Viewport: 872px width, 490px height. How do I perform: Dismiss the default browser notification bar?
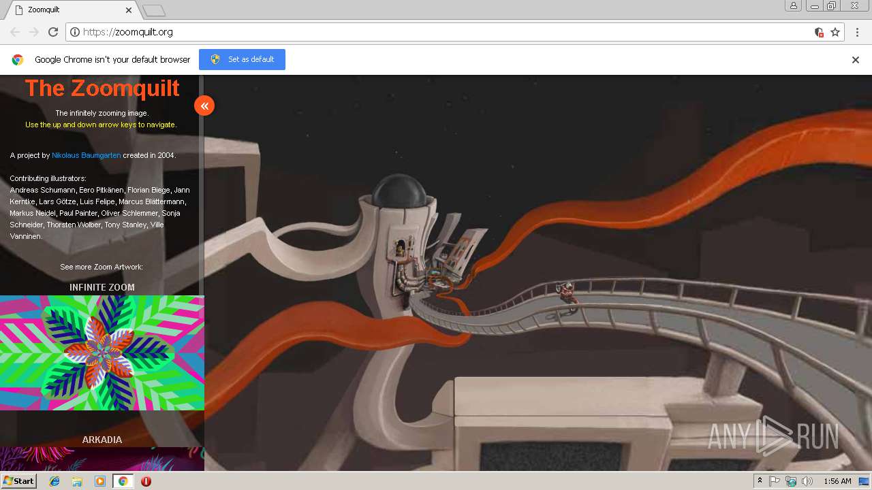[x=856, y=60]
